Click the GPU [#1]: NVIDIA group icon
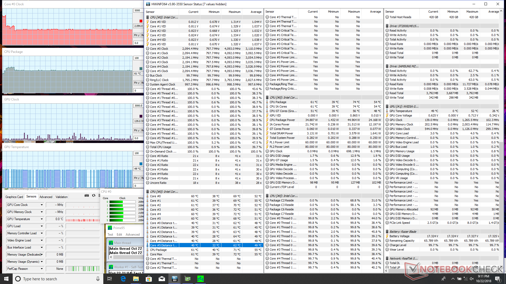The height and width of the screenshot is (284, 506). point(387,106)
